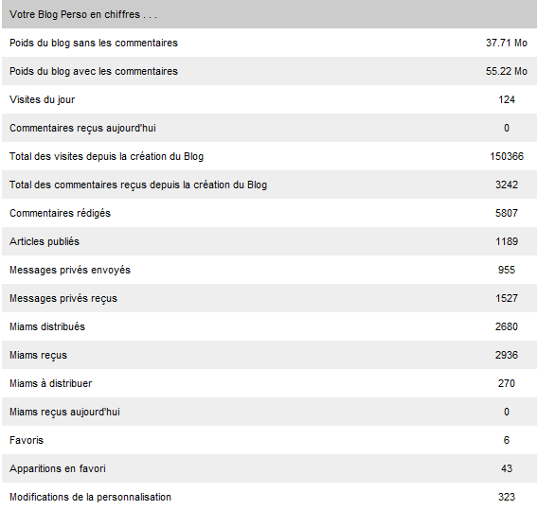537x510 pixels.
Task: Select the 955 messages sent value
Action: tap(507, 270)
